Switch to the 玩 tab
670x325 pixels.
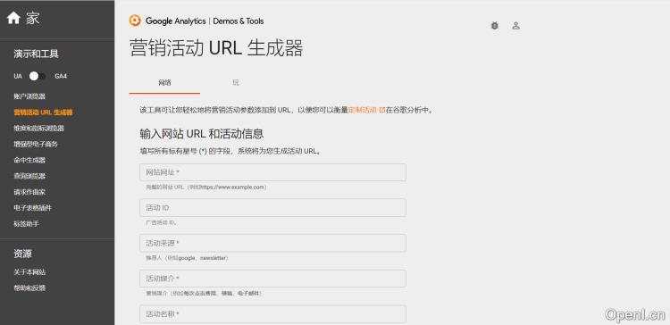pos(236,83)
